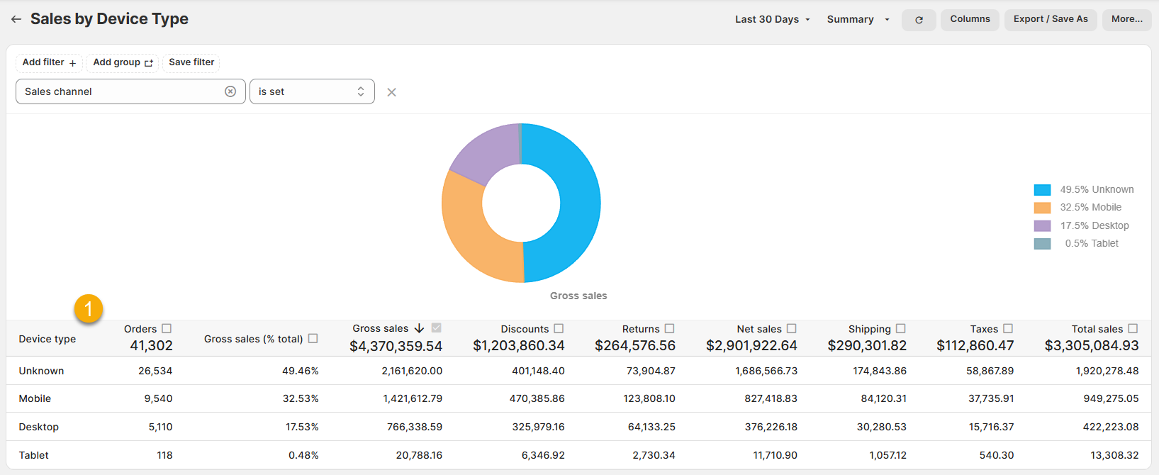Click the refresh report icon
The image size is (1159, 475).
coord(919,20)
